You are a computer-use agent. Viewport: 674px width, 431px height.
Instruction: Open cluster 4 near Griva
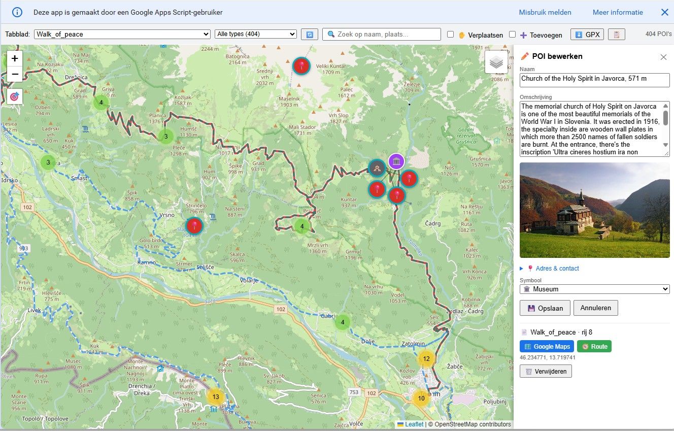[101, 103]
